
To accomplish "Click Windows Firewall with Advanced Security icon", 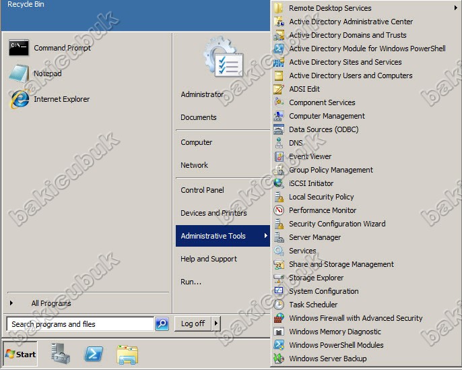I will [279, 318].
